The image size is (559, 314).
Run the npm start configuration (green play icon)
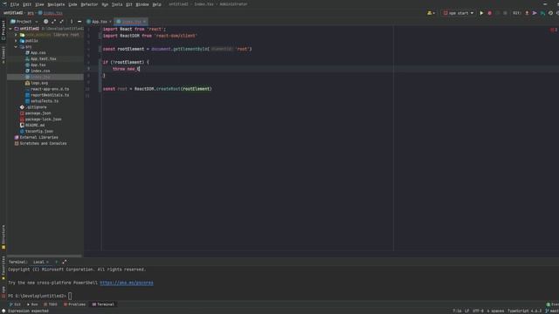pyautogui.click(x=481, y=13)
